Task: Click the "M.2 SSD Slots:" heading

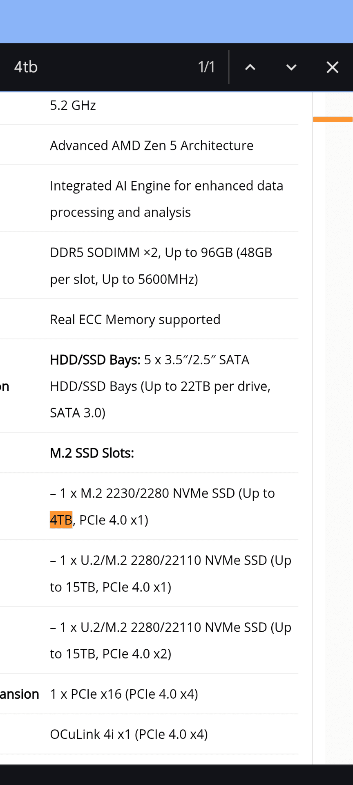Action: (x=92, y=453)
